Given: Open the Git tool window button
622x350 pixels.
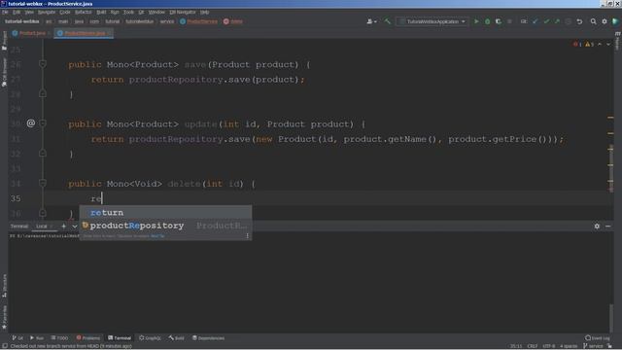Looking at the screenshot, I should click(x=17, y=338).
